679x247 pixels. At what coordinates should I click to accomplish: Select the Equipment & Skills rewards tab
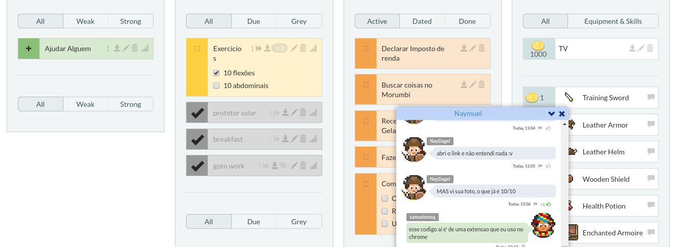[613, 21]
